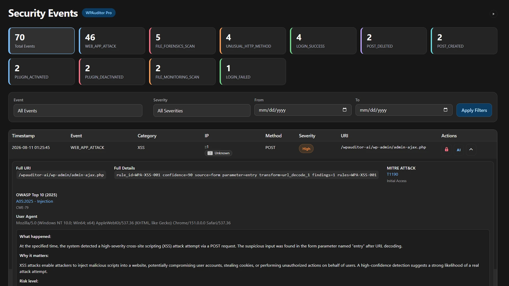Viewport: 509px width, 286px height.
Task: Click the Full Details rule_id code box
Action: [x=247, y=175]
